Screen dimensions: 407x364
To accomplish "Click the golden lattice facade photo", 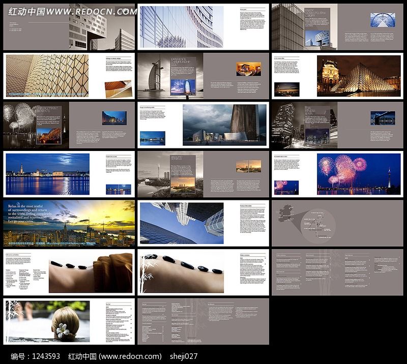I will (x=47, y=76).
